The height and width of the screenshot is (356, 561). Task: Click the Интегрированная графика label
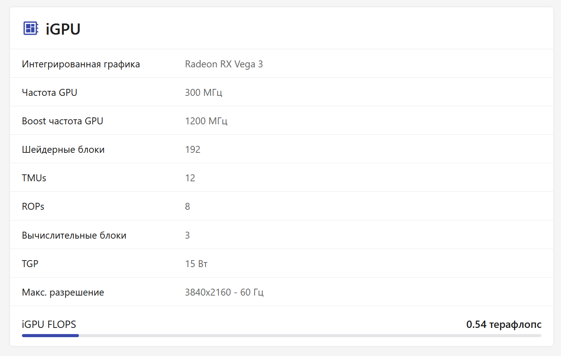pyautogui.click(x=81, y=64)
